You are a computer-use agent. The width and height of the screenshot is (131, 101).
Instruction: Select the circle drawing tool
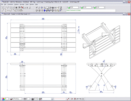(x=11, y=8)
